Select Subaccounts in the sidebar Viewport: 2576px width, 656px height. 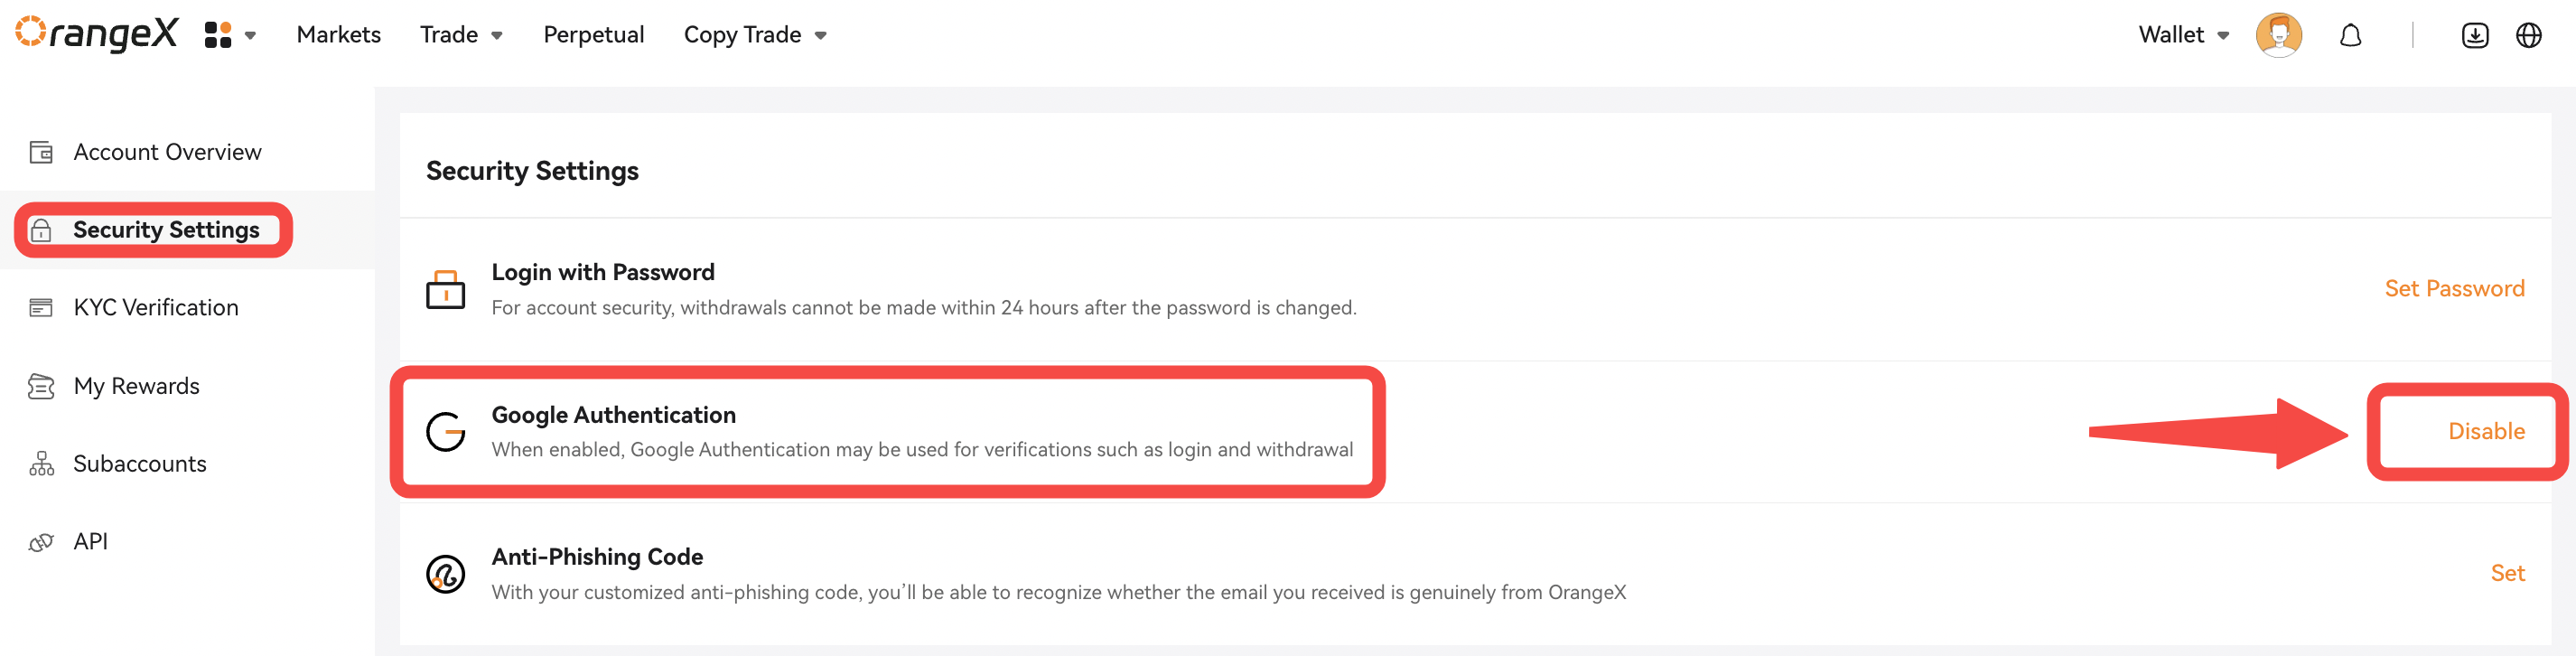coord(139,464)
